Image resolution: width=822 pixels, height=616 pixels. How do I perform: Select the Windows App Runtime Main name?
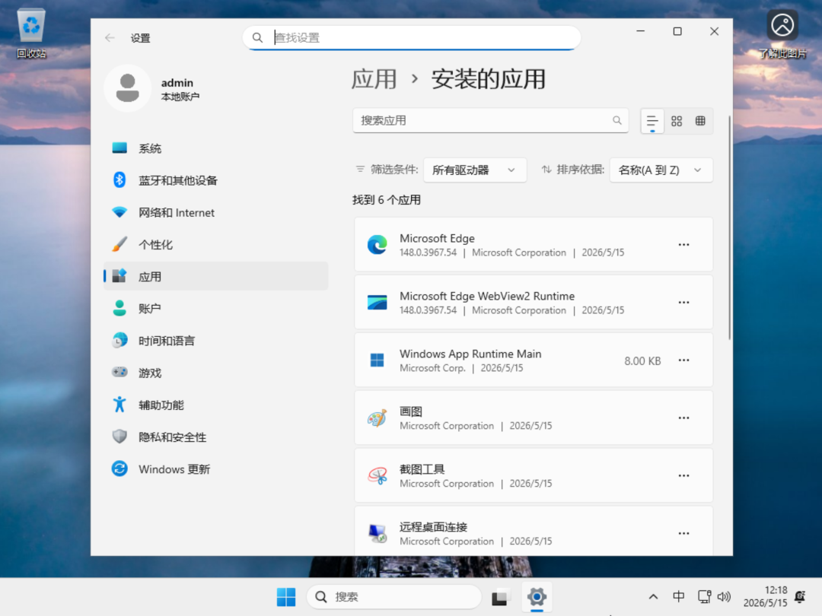pos(470,354)
